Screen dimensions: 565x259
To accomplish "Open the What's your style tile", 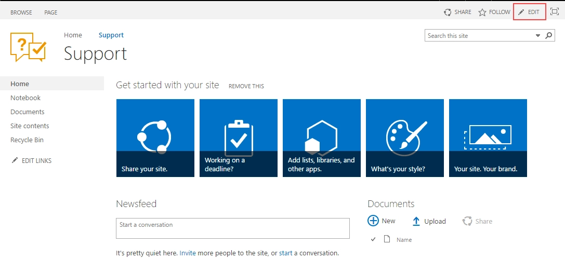I will 405,138.
